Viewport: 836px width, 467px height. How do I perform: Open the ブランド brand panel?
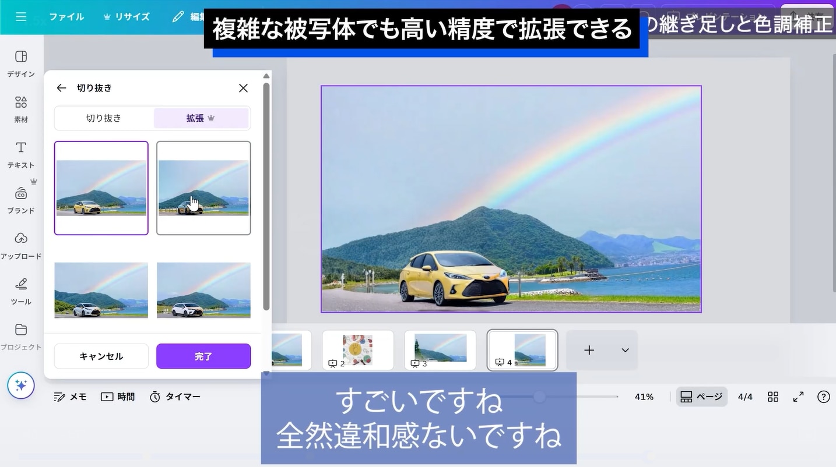click(x=21, y=200)
